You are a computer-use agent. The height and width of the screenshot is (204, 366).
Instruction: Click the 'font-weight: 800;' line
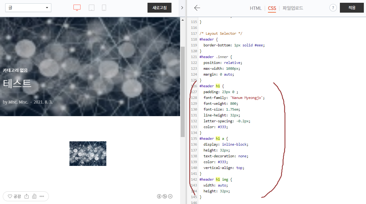[x=221, y=104]
